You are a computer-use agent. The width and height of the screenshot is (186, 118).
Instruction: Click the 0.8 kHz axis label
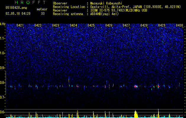click(2, 83)
